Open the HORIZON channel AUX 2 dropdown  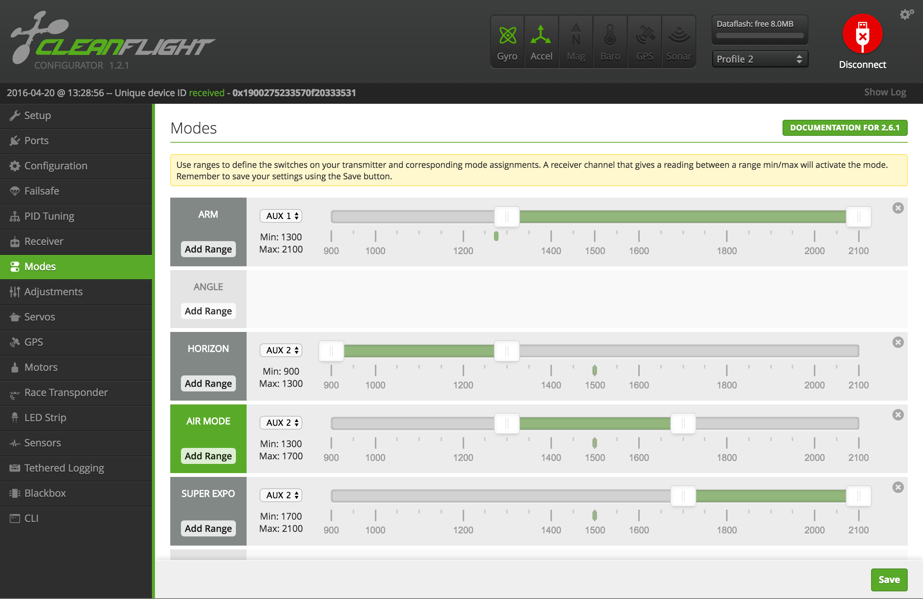tap(281, 350)
